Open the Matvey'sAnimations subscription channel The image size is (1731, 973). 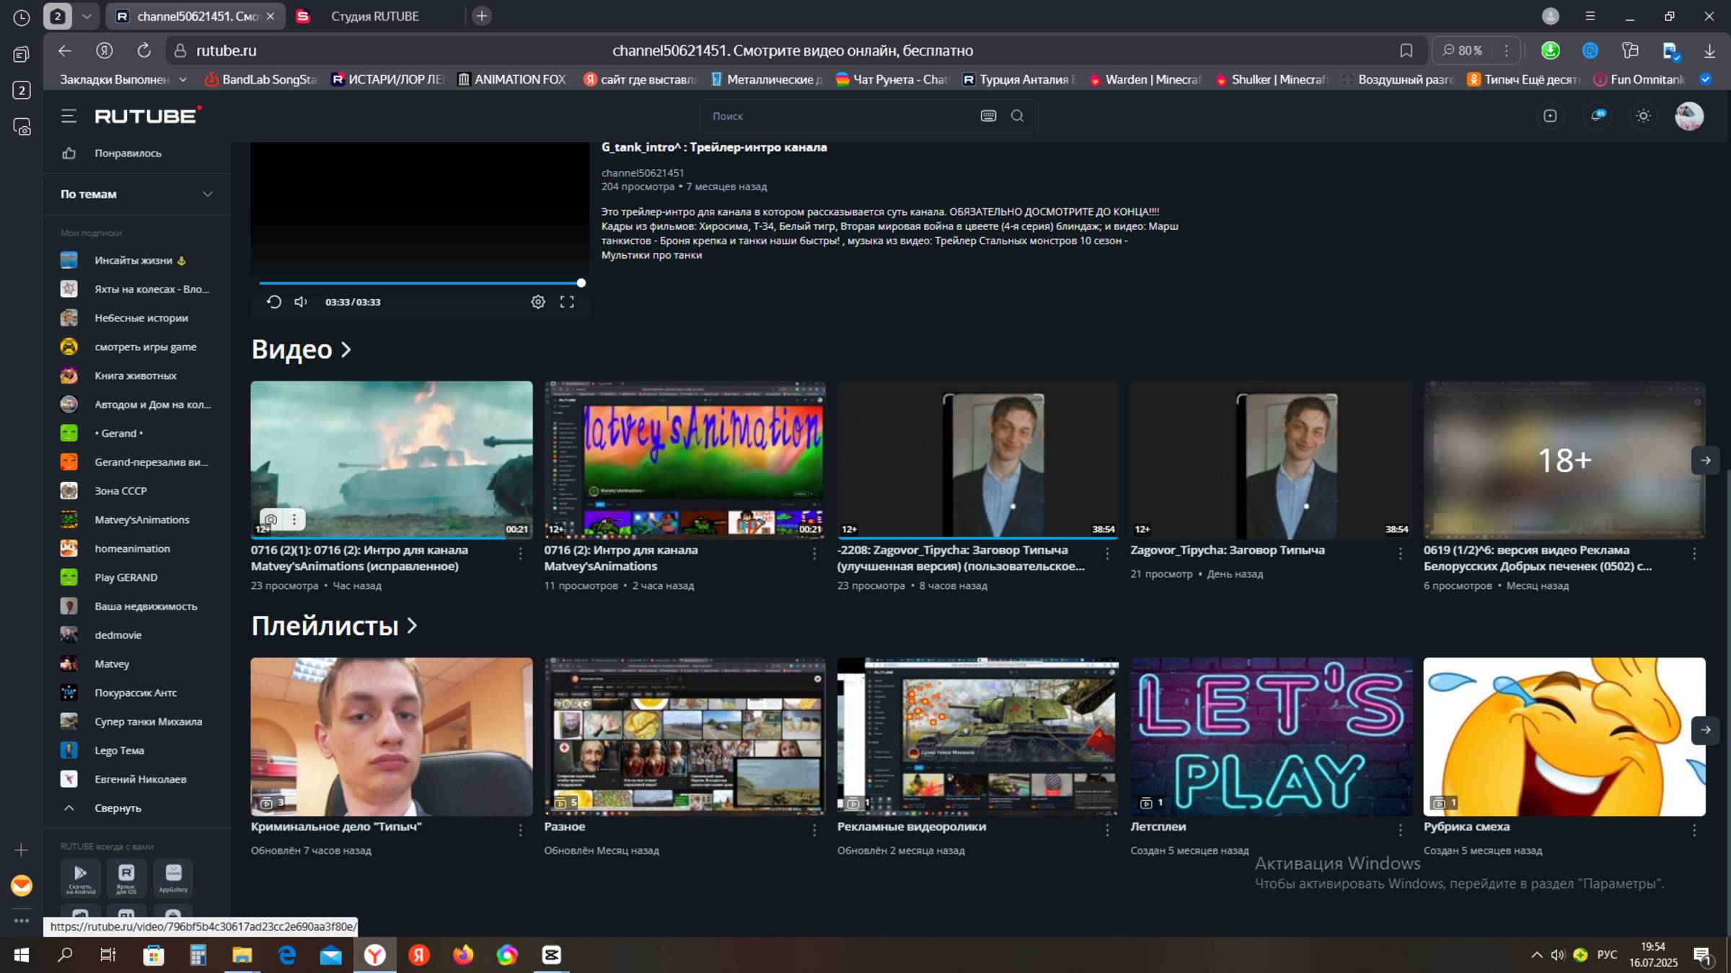tap(141, 520)
